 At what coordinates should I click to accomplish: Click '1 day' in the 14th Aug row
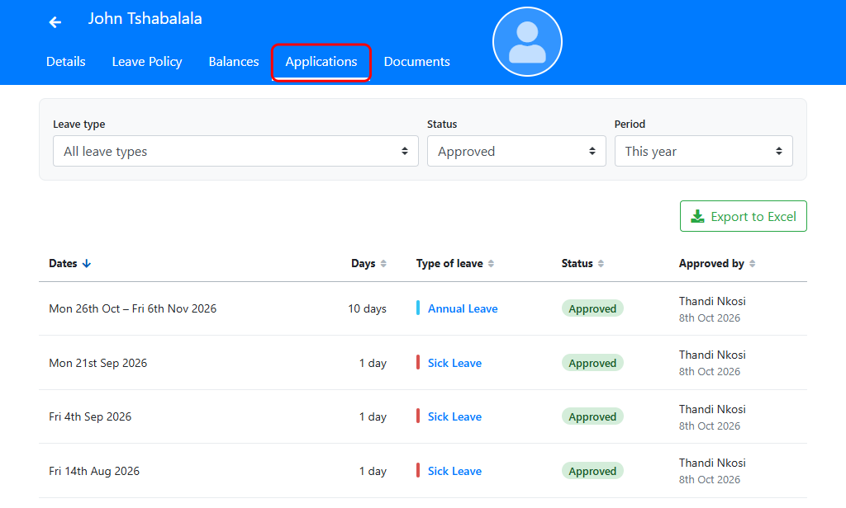point(373,471)
